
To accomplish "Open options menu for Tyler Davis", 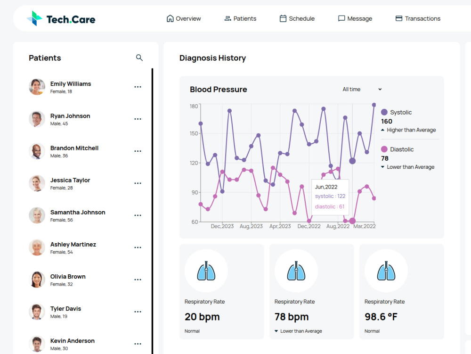I will tap(138, 312).
